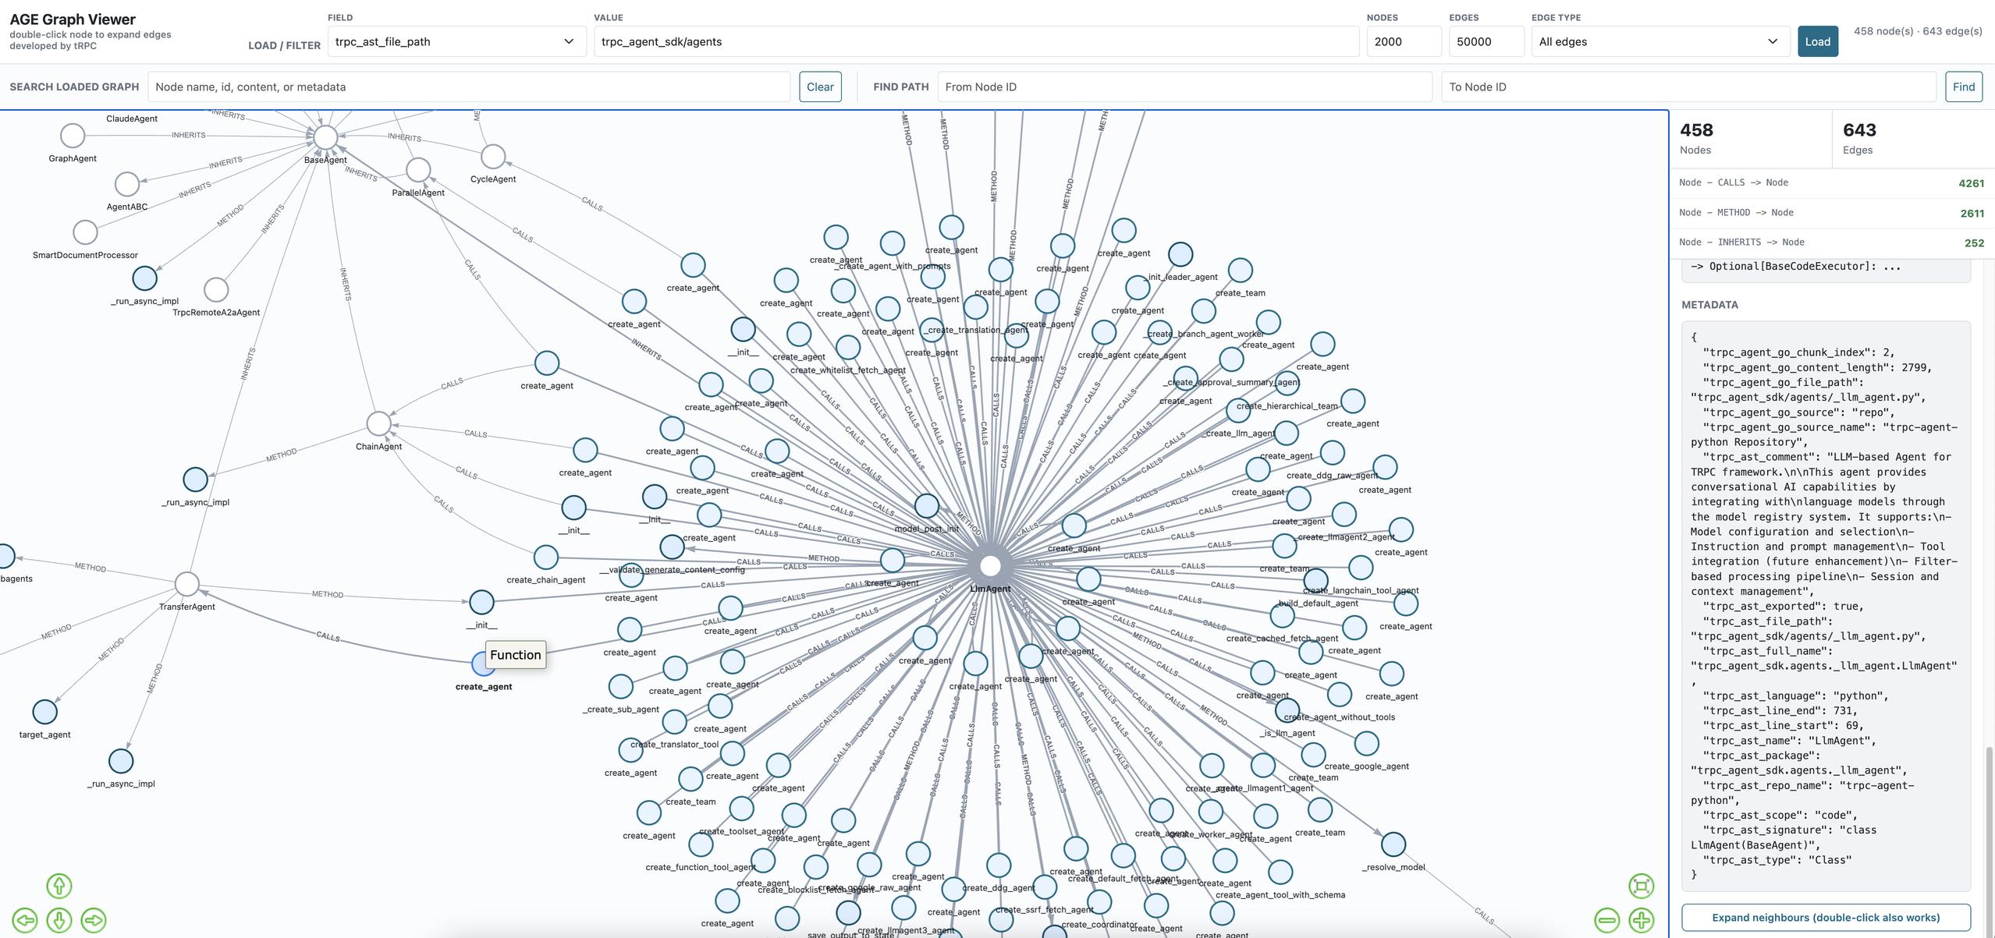Click the METADATA section heading
The image size is (1995, 938).
(x=1709, y=305)
